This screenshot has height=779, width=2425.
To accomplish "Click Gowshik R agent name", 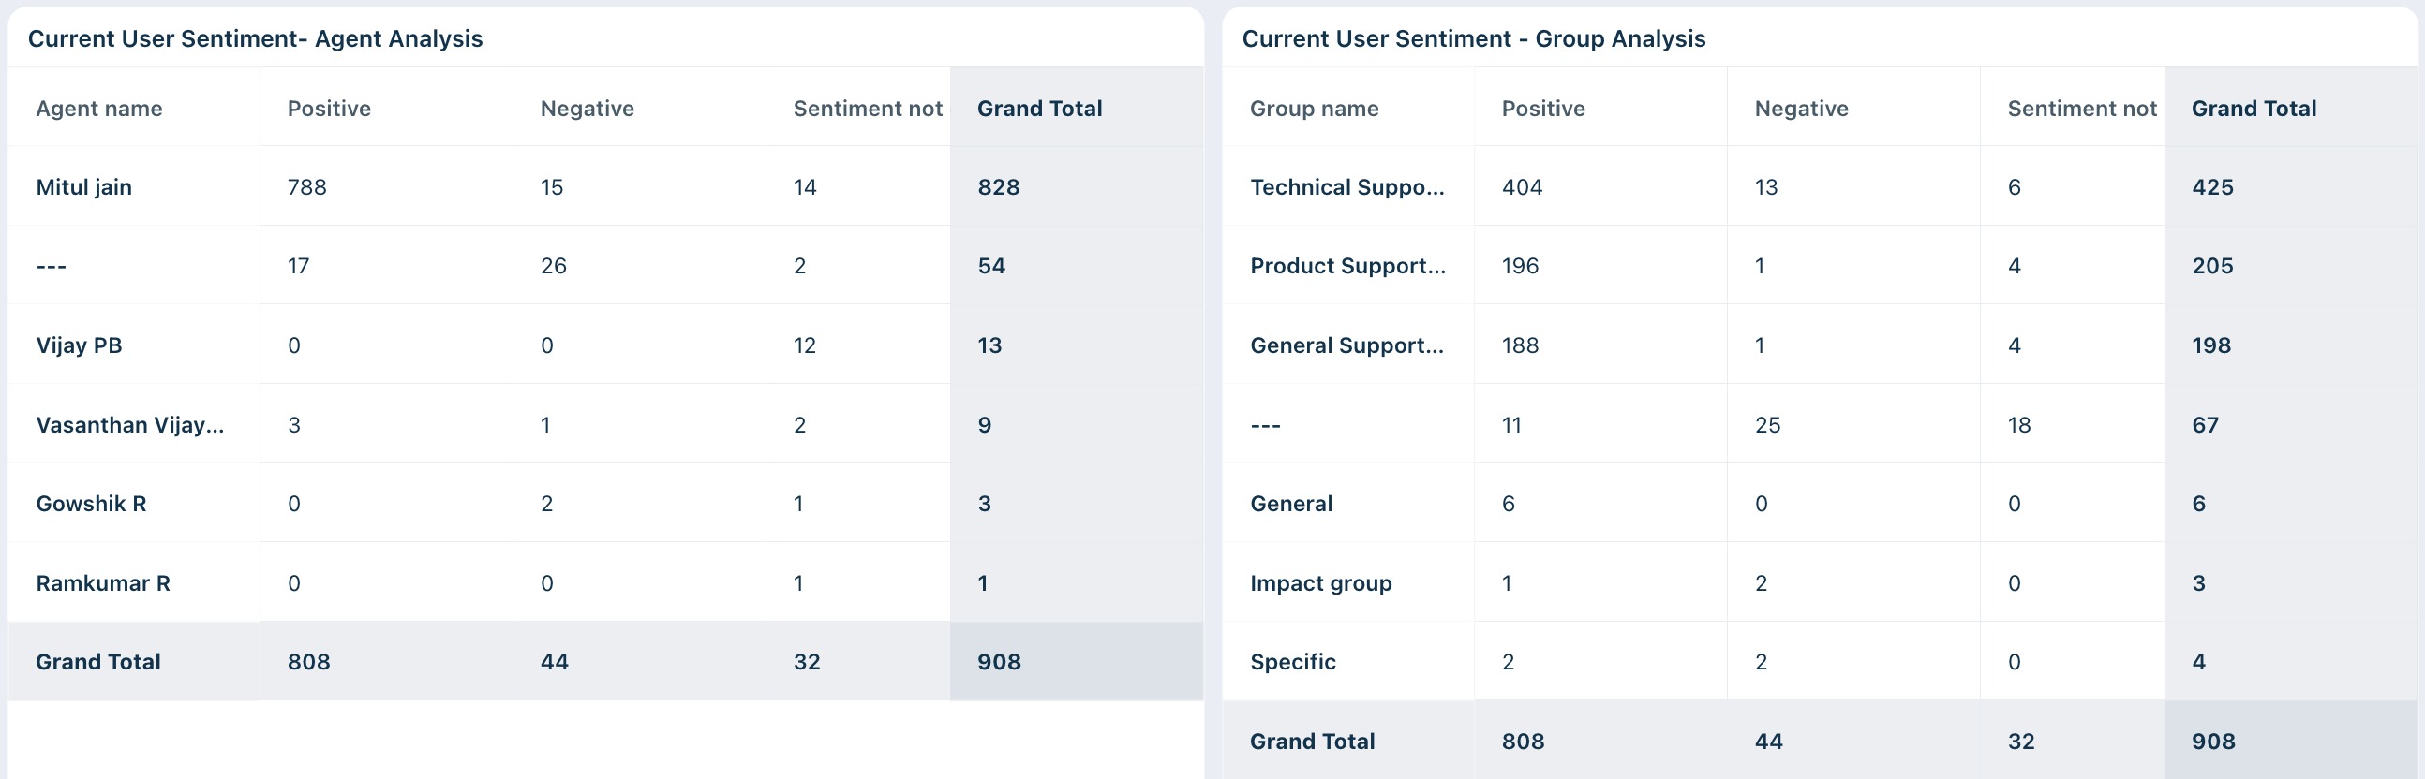I will tap(91, 504).
